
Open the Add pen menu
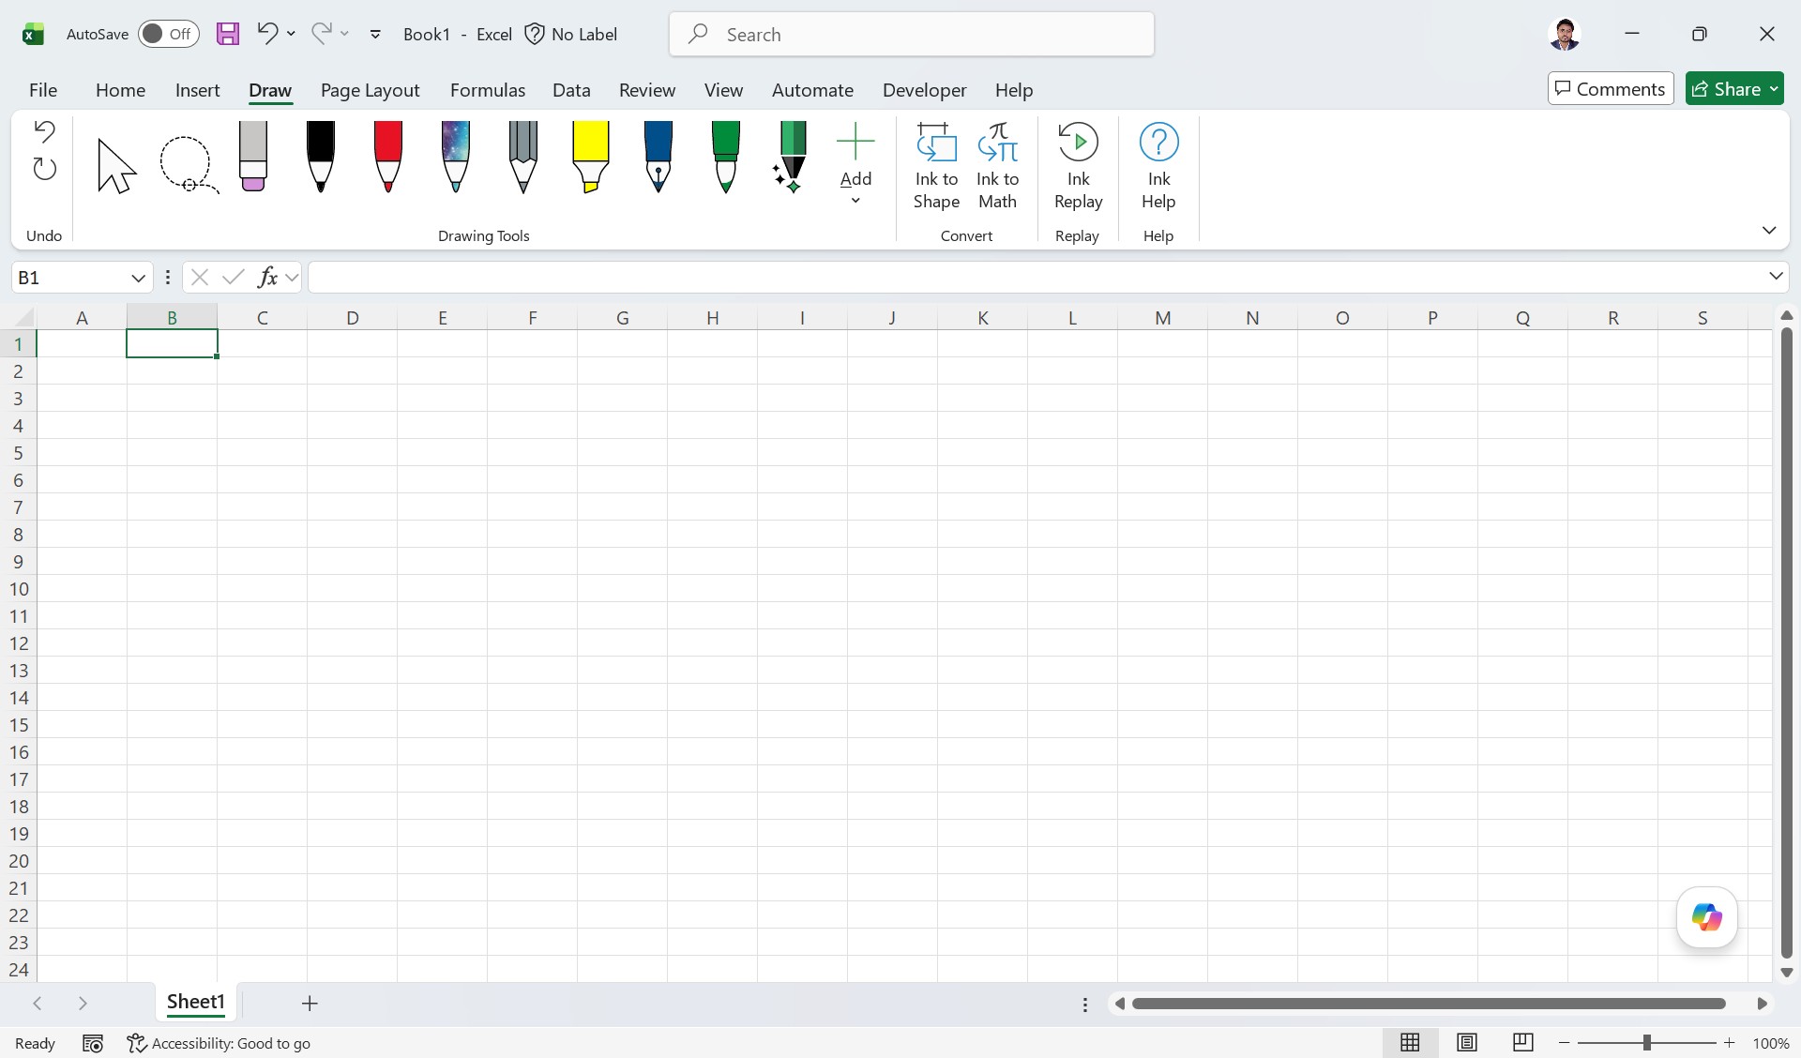(855, 165)
